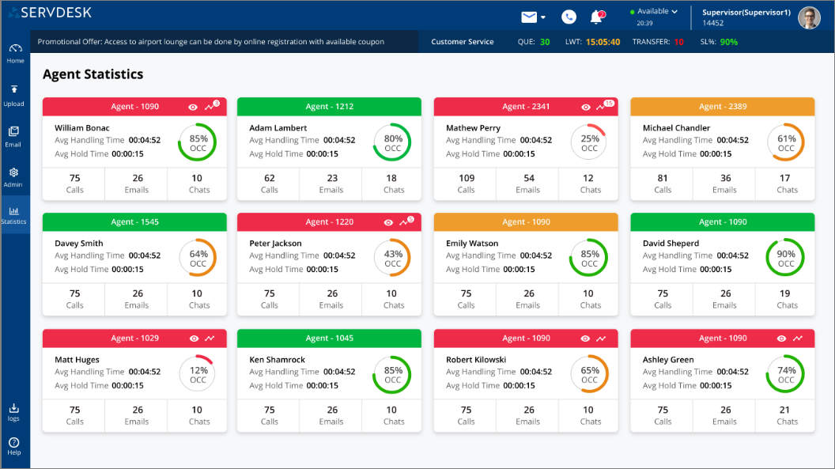The image size is (835, 469).
Task: Click Ken Shamrock's 85% OCC gauge
Action: click(x=392, y=374)
